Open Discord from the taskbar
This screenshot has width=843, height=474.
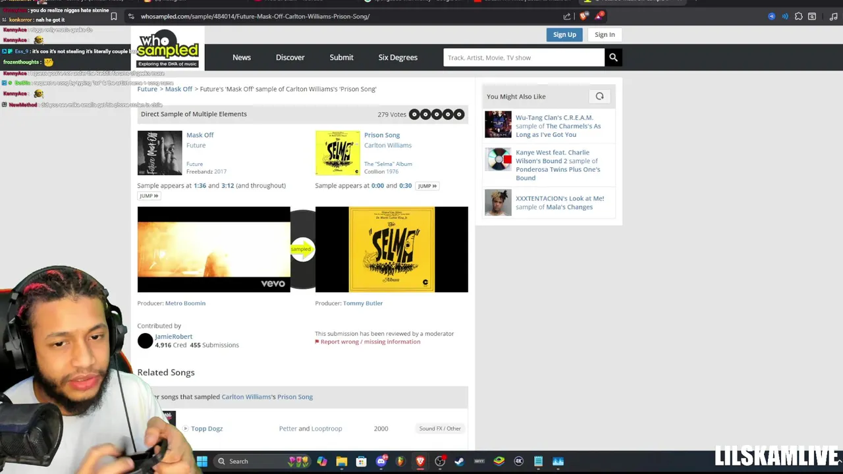click(x=381, y=461)
